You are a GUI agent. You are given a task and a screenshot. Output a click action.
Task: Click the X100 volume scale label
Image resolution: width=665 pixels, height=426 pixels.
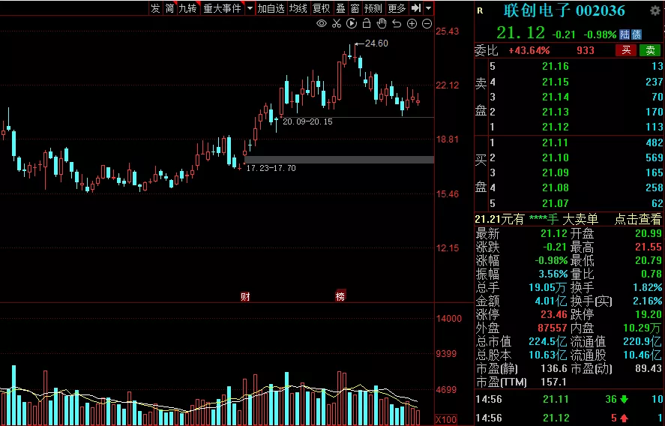(446, 420)
